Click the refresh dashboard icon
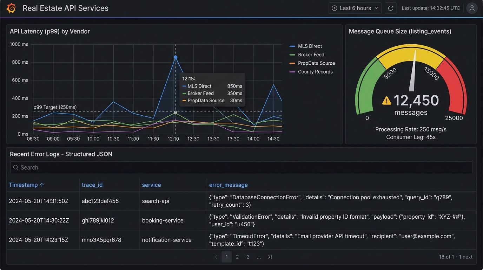This screenshot has height=270, width=483. pyautogui.click(x=390, y=8)
